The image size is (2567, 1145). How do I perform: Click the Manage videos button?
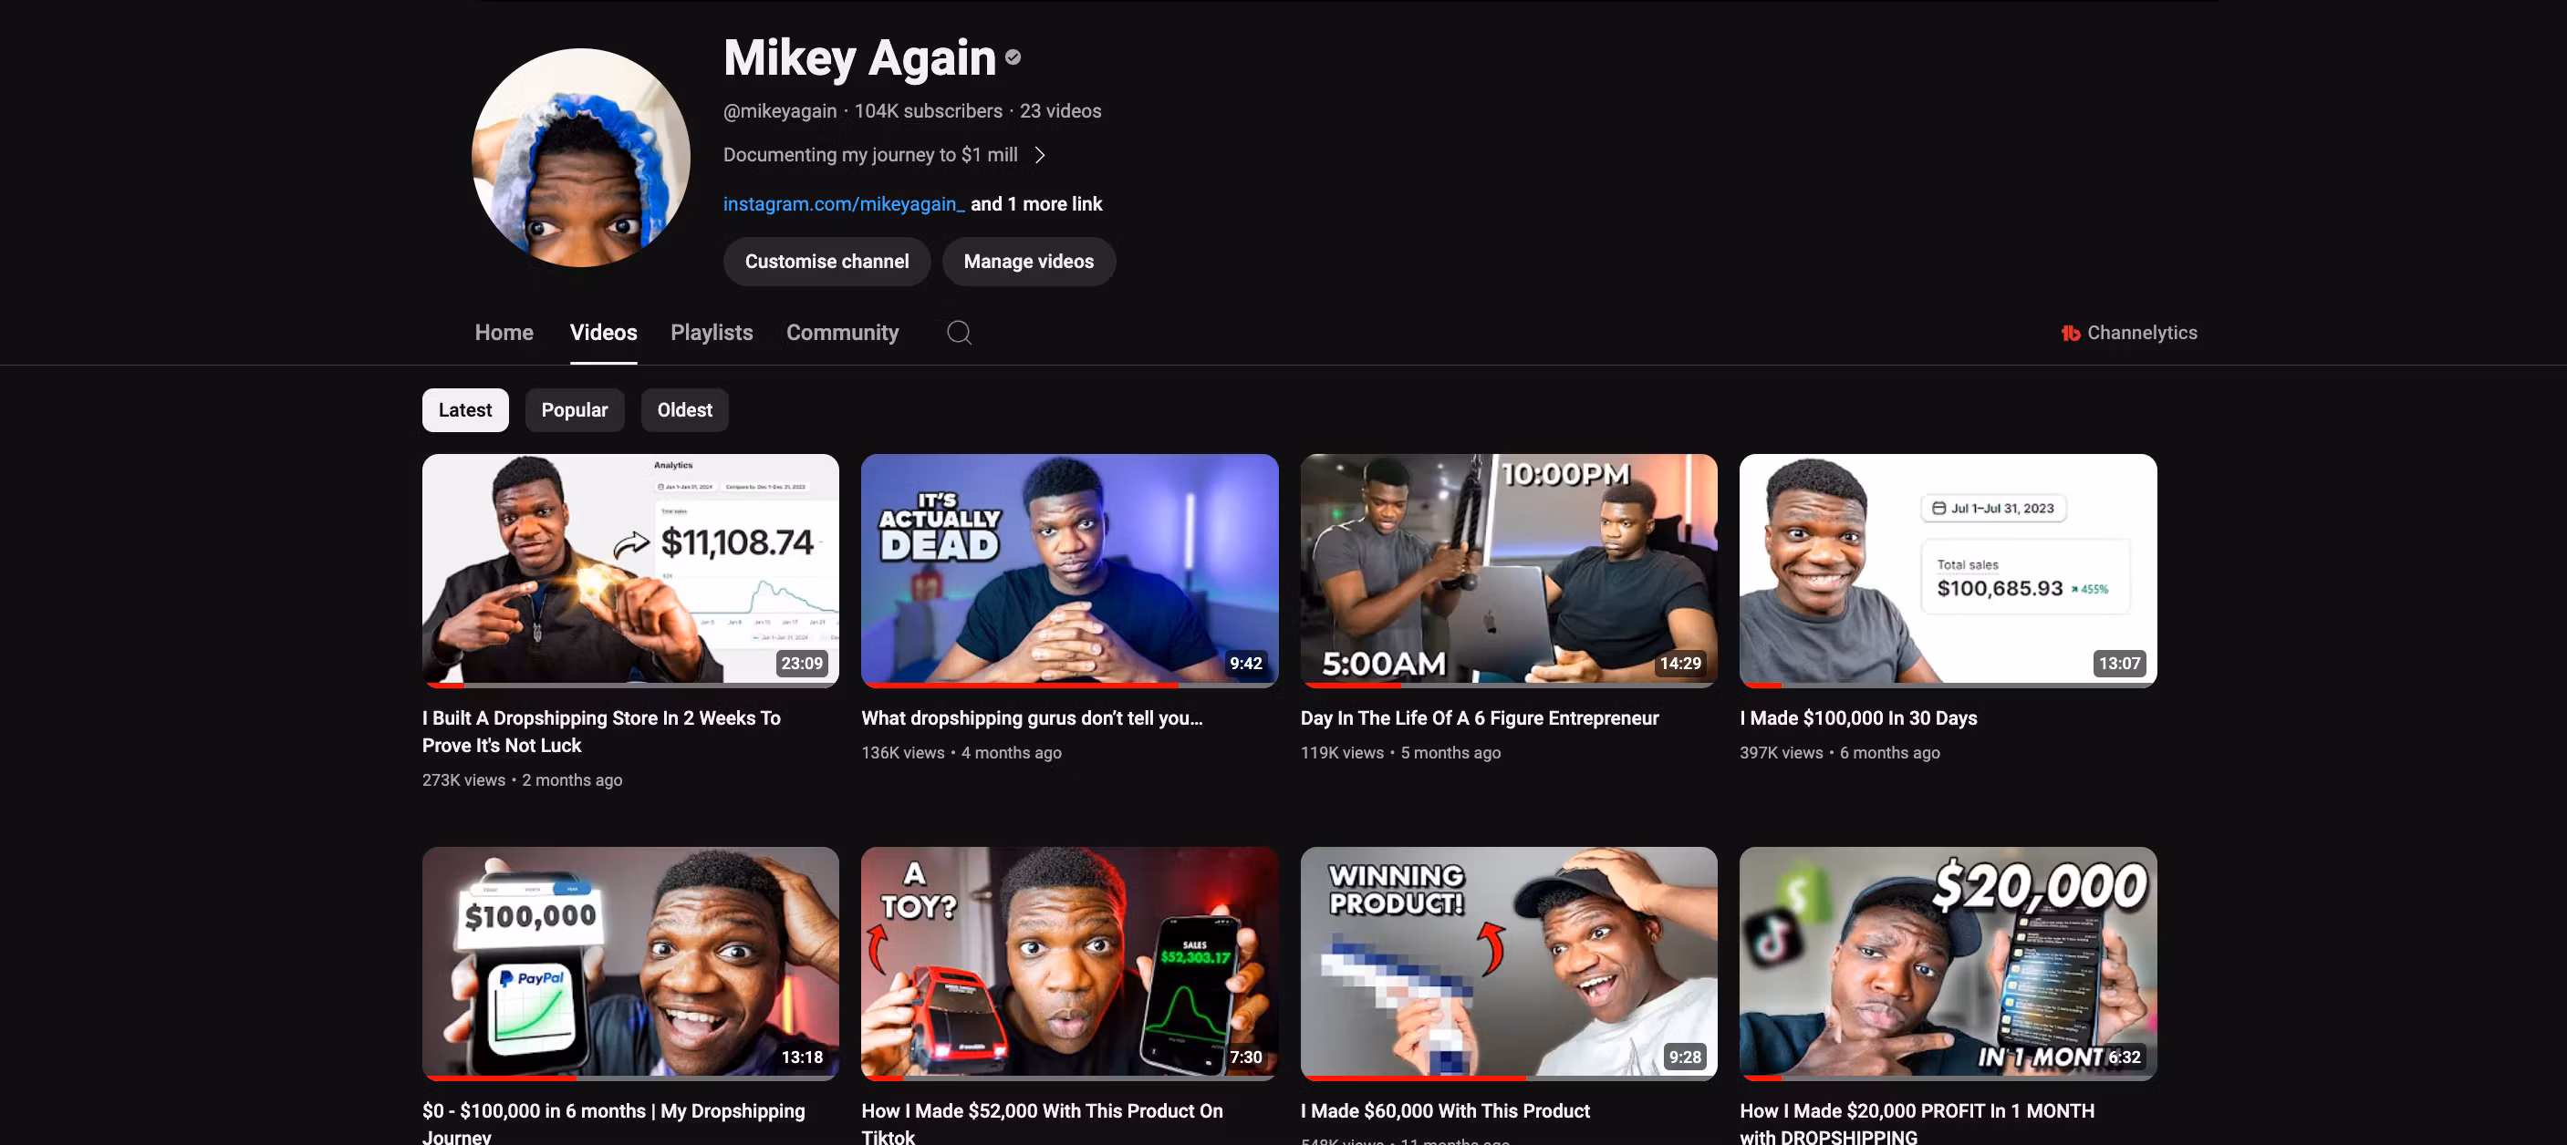tap(1028, 261)
